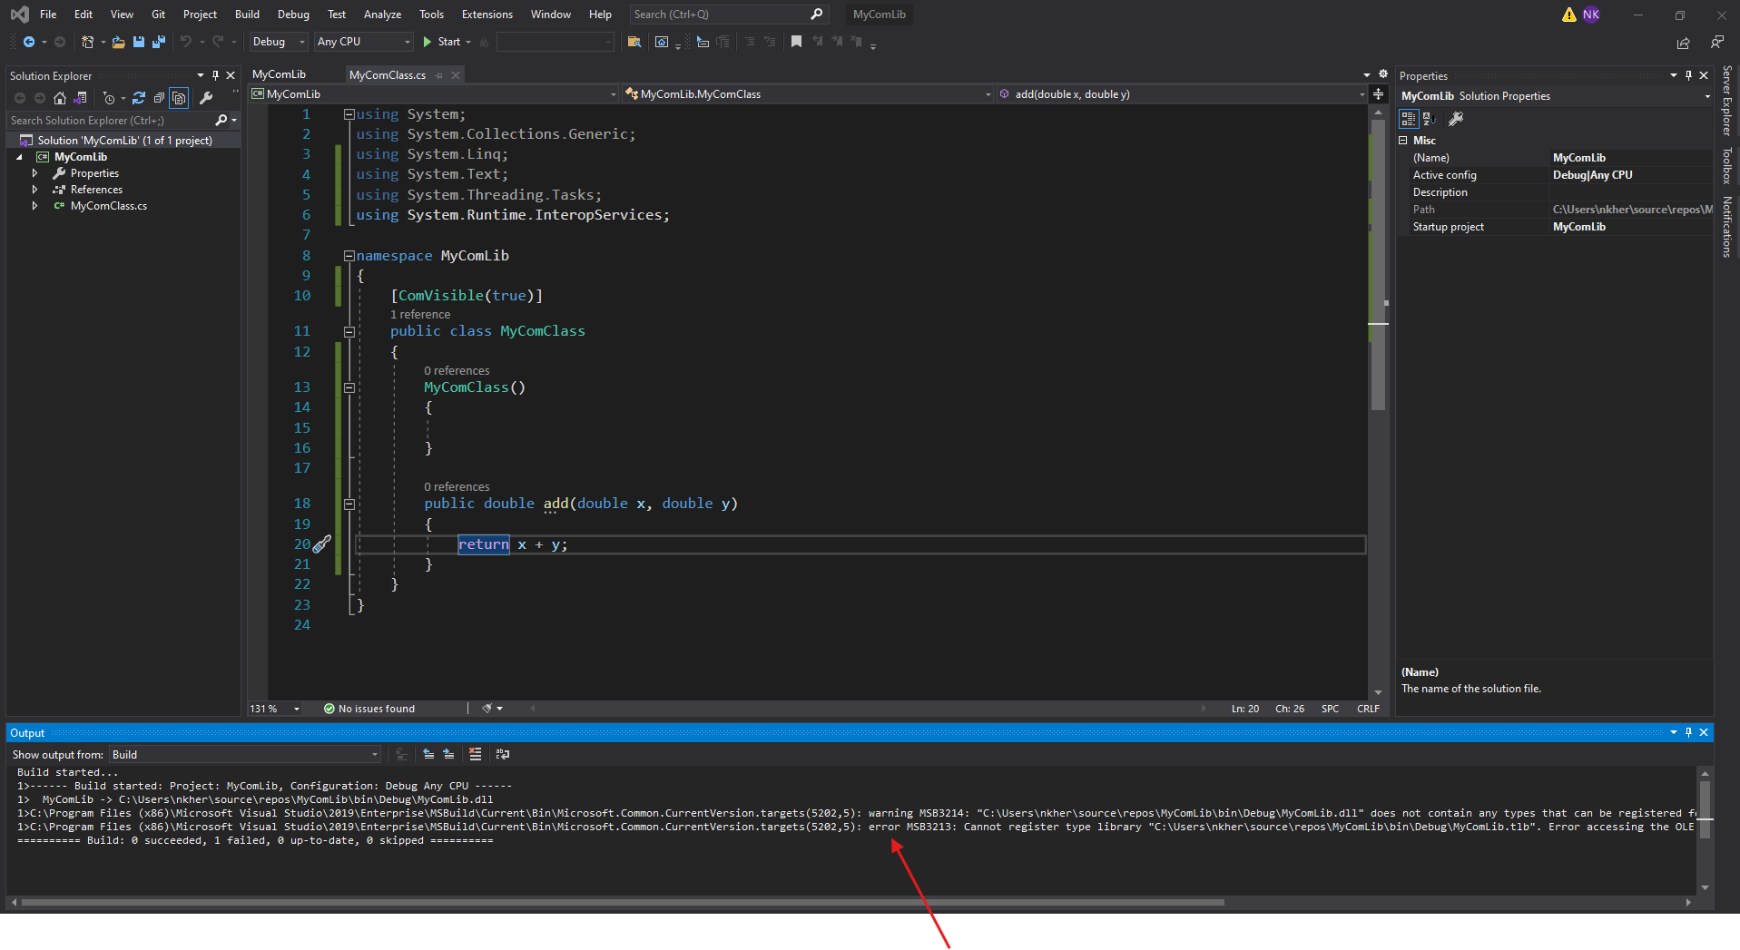Switch to the MyComLib editor tab
The image size is (1740, 950).
click(280, 74)
